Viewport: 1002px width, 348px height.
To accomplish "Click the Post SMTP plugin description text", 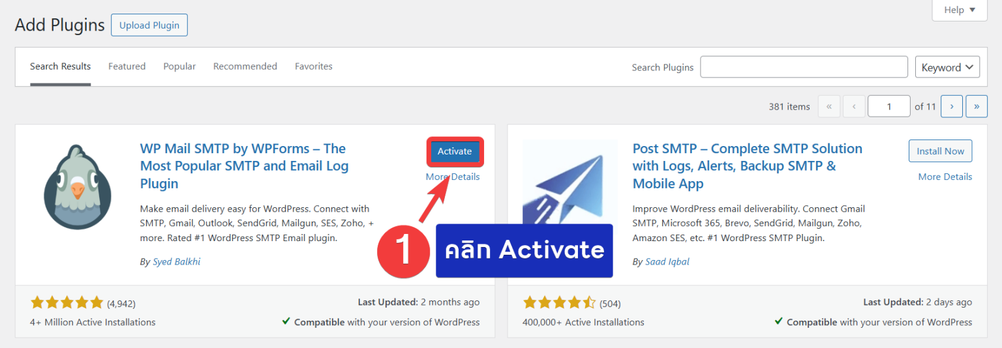I will (749, 224).
